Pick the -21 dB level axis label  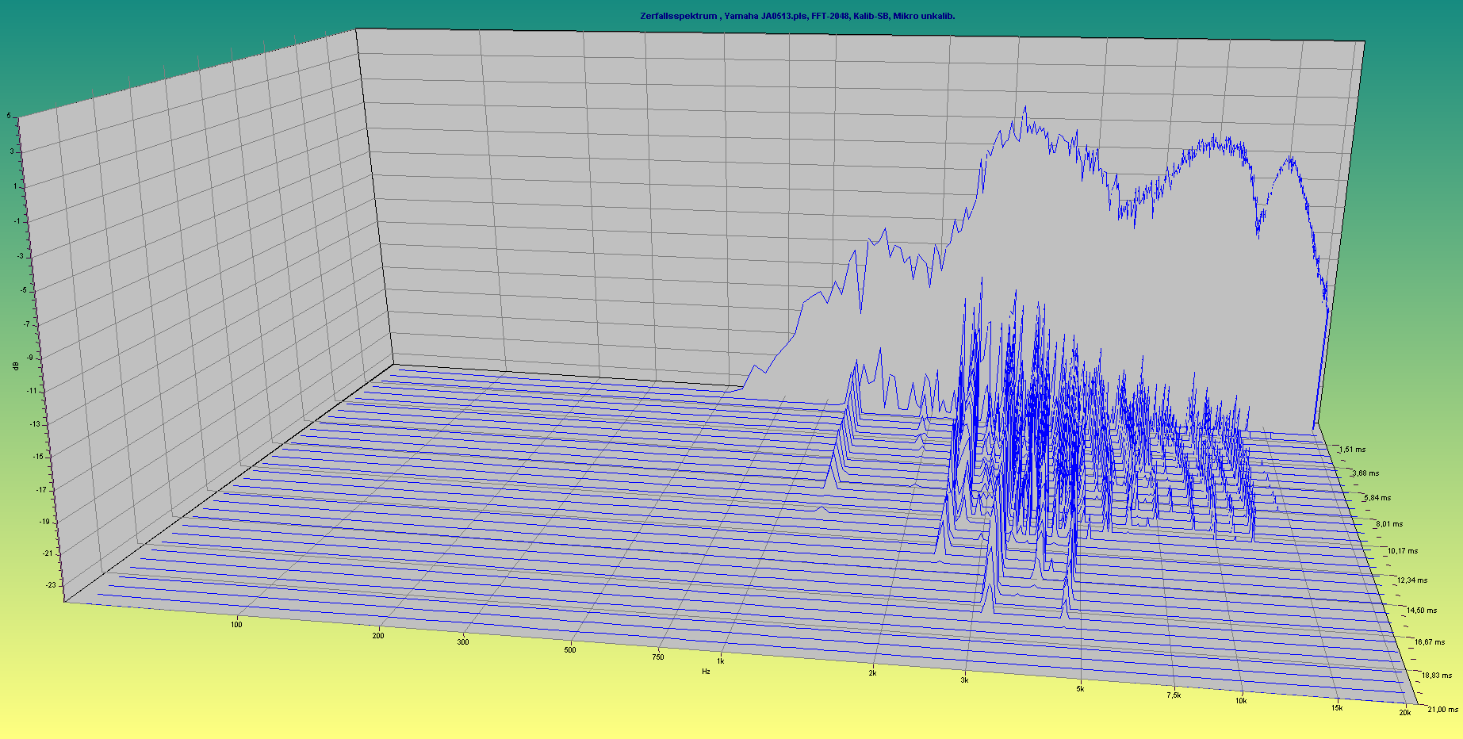click(x=48, y=553)
